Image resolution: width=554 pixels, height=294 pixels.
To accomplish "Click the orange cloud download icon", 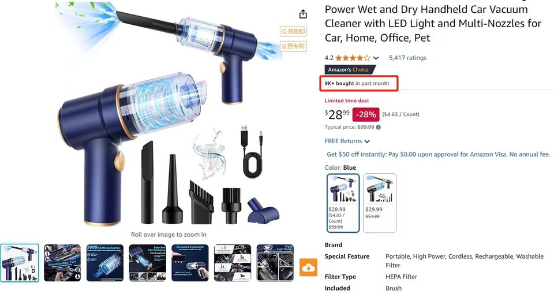I will pos(308,267).
